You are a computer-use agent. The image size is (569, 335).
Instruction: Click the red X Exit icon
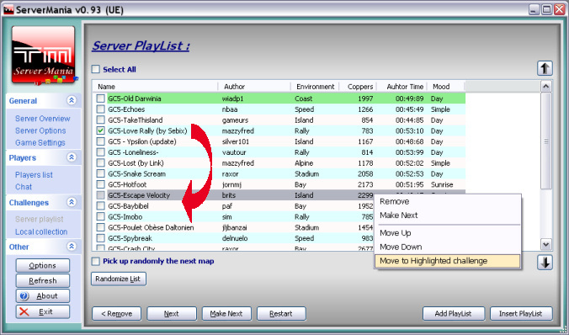click(24, 311)
